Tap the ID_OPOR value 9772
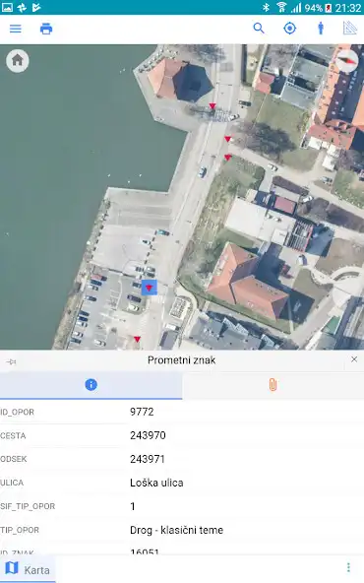This screenshot has height=583, width=364. [142, 412]
